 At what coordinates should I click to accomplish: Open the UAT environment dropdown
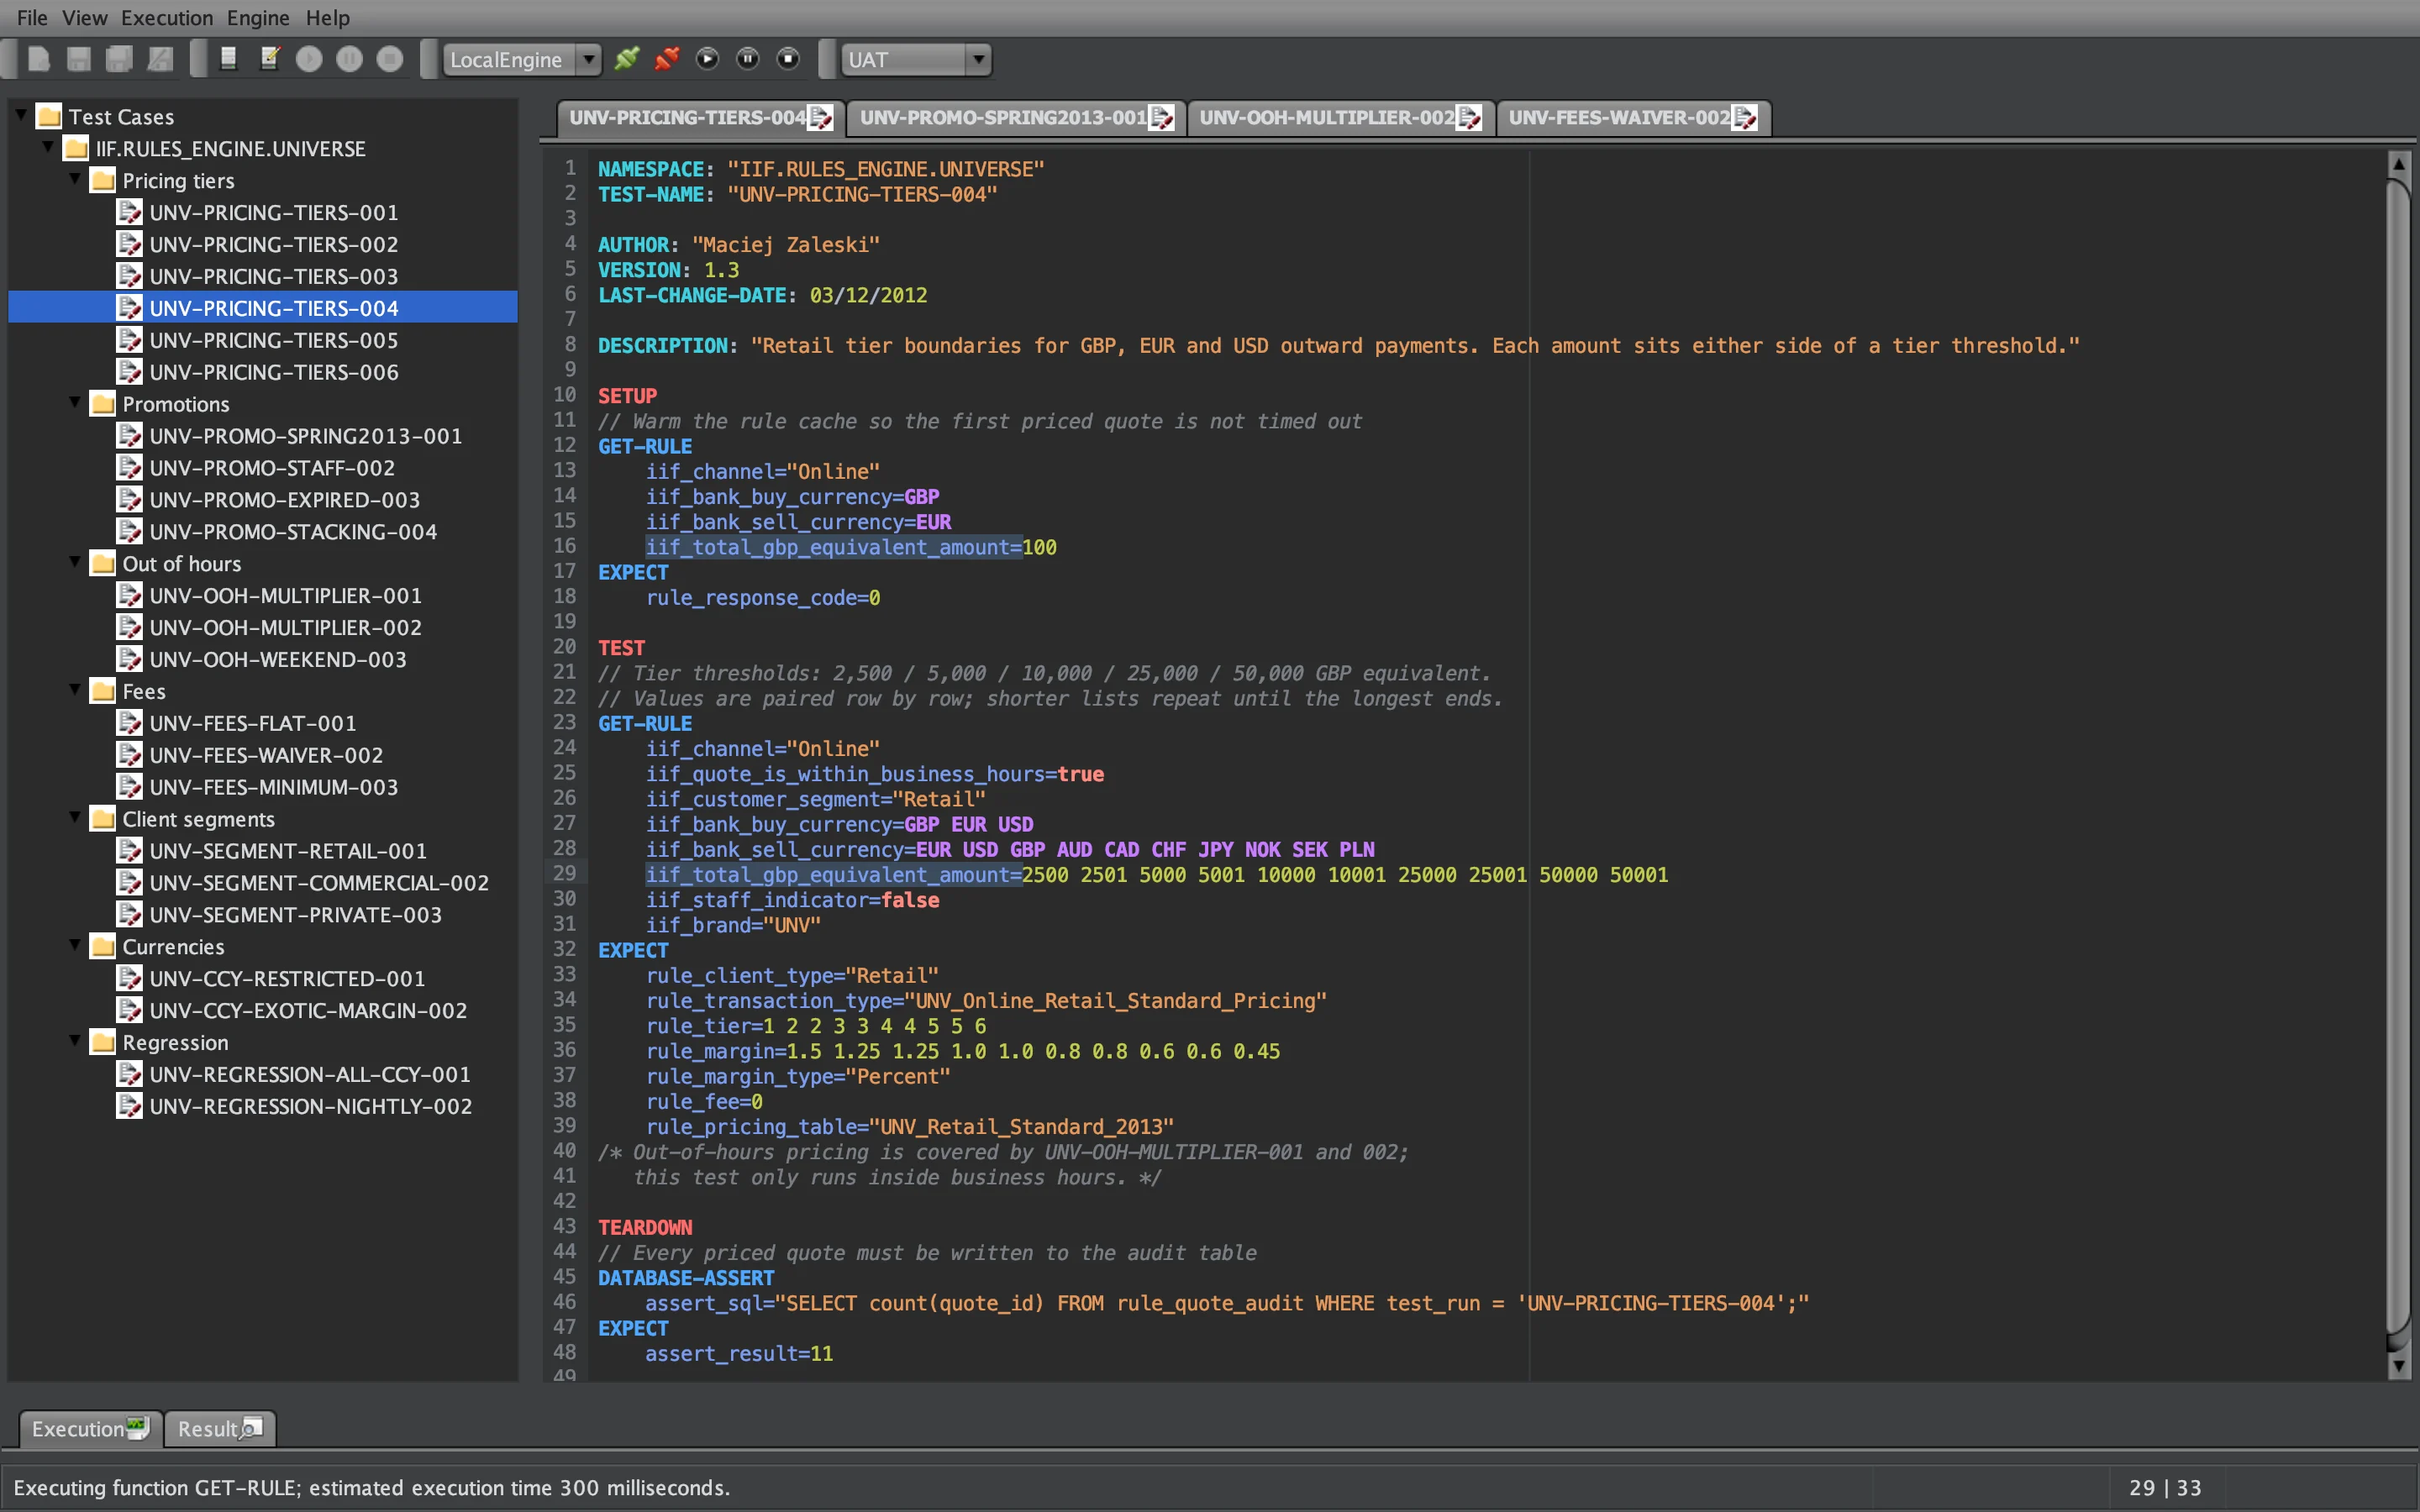(916, 60)
